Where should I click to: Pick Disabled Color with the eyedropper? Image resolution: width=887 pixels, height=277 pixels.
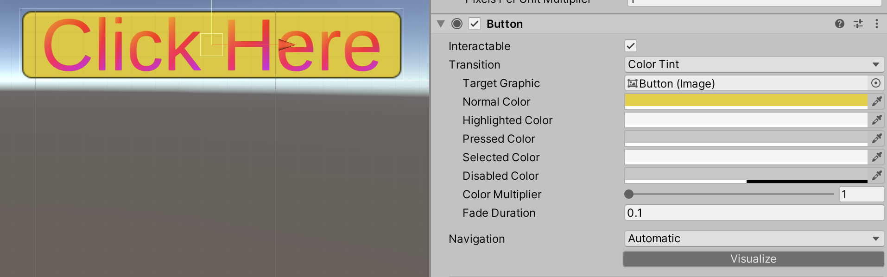[x=876, y=176]
